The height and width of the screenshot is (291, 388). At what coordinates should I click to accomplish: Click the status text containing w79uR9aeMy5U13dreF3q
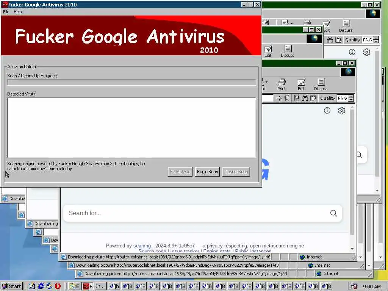[186, 274]
